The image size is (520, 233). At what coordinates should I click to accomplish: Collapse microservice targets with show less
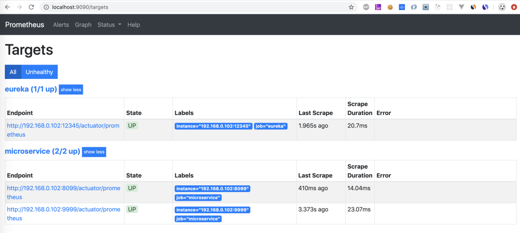click(x=94, y=152)
